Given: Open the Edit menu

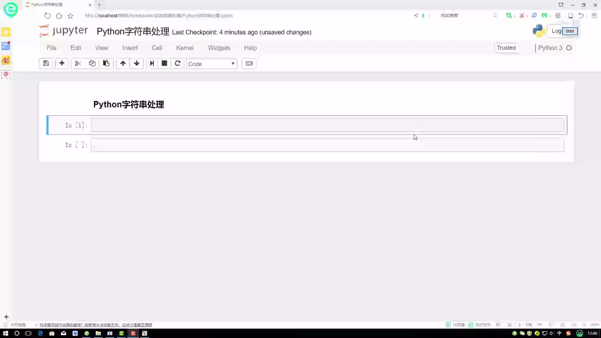Looking at the screenshot, I should (76, 48).
